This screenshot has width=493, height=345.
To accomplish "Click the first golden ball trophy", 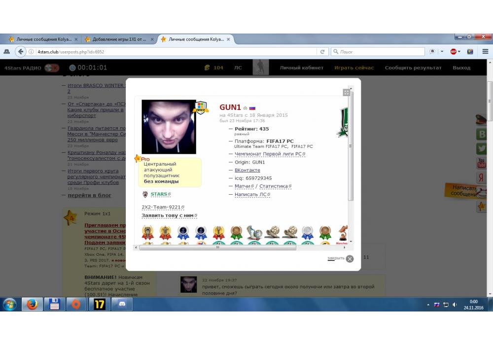I will (x=272, y=233).
